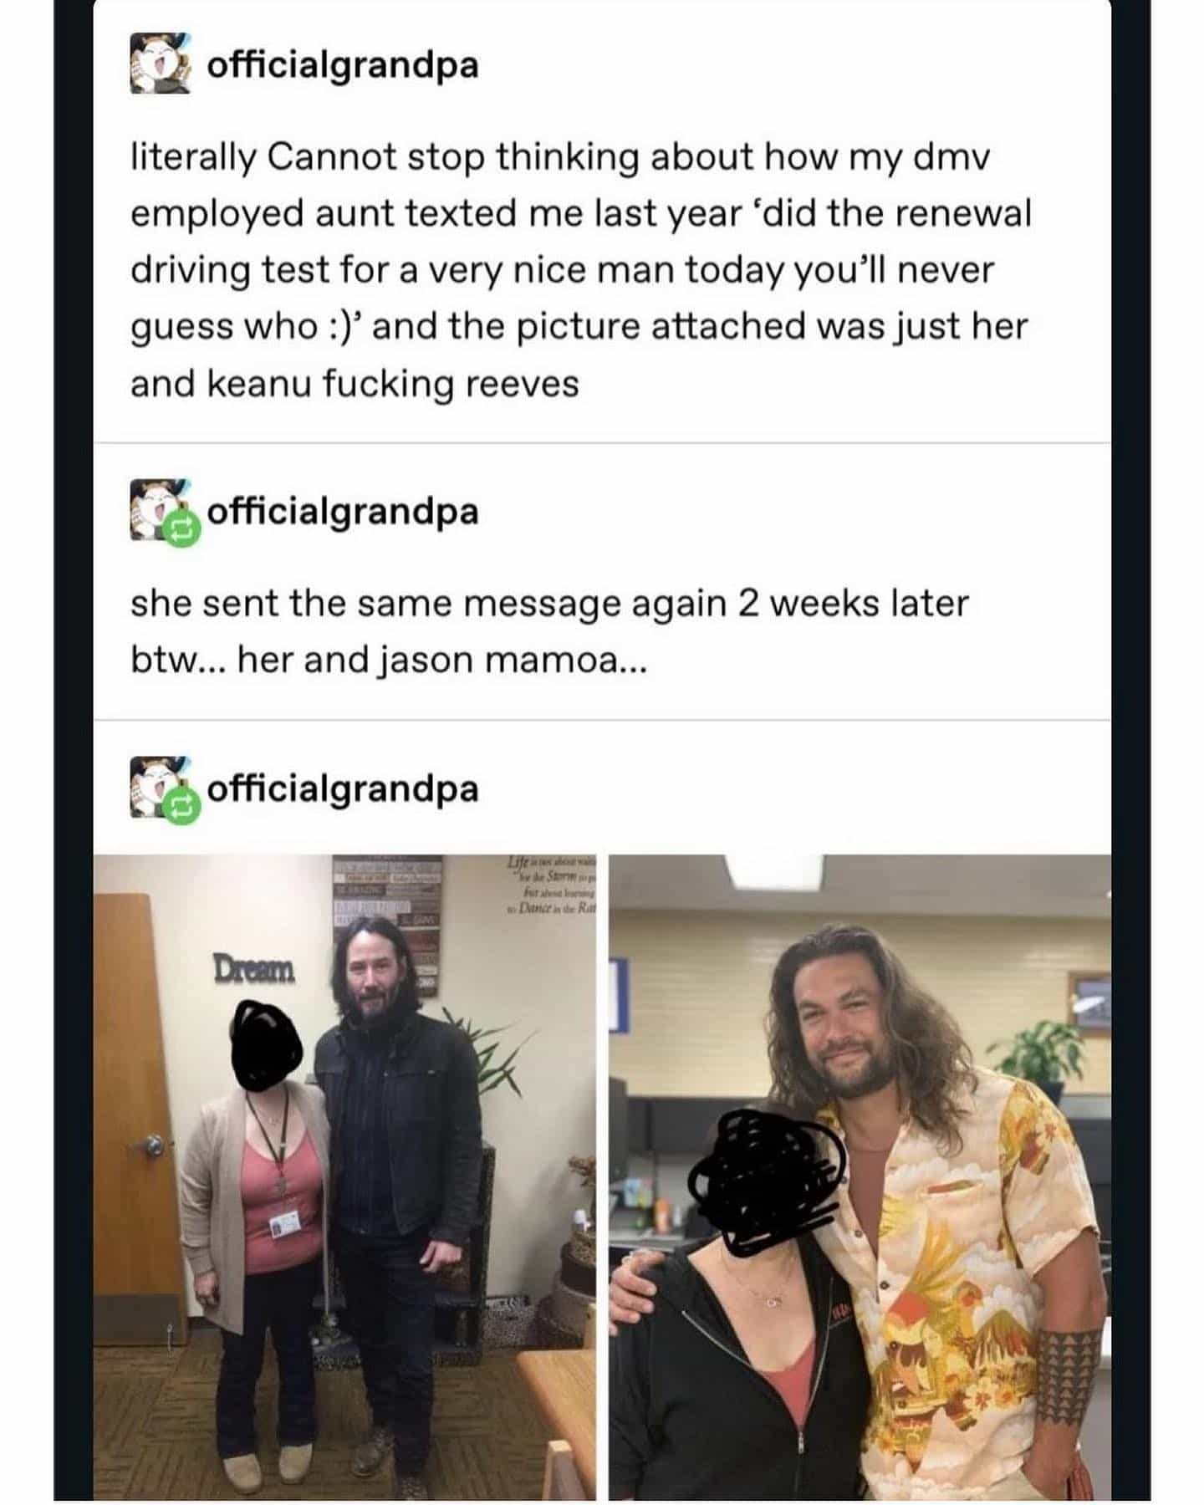The image size is (1204, 1505).
Task: Open officialgrandpa username above the '2 weeks later' text
Action: tap(343, 511)
